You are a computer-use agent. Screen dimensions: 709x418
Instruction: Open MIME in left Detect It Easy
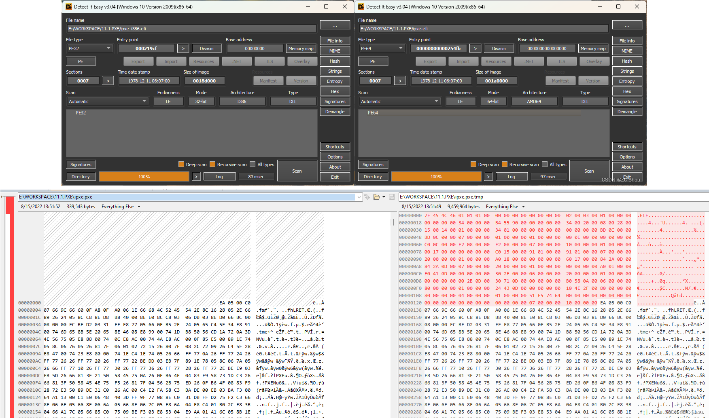coord(335,51)
